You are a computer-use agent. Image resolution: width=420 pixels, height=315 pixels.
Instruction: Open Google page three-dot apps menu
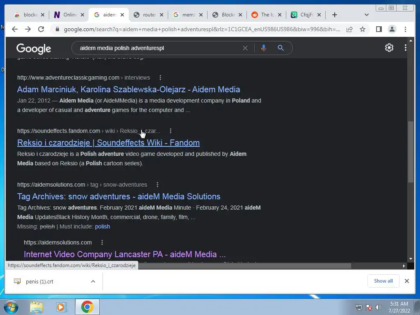coord(405,48)
